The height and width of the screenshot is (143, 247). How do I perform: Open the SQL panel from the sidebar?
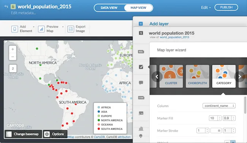pos(141,51)
